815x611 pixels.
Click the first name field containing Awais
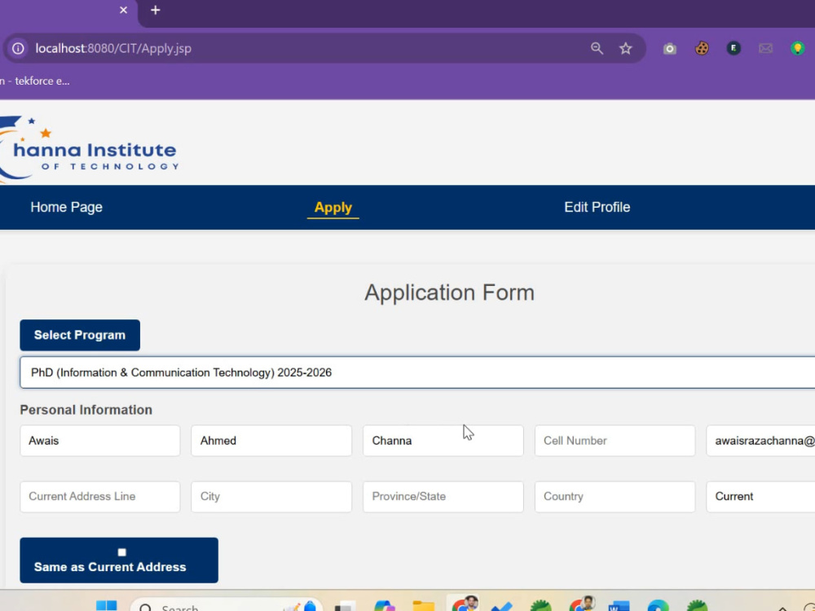100,441
